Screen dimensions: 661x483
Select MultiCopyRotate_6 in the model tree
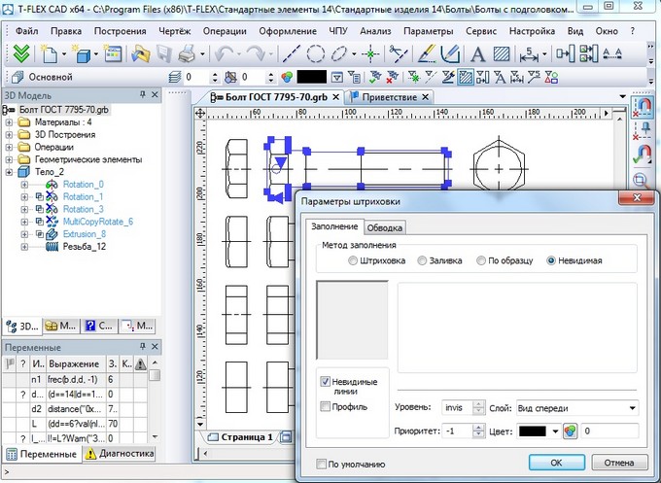tap(98, 222)
